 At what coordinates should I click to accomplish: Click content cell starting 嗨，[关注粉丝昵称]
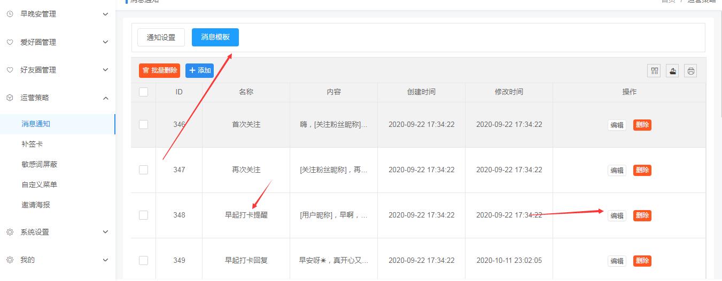333,124
